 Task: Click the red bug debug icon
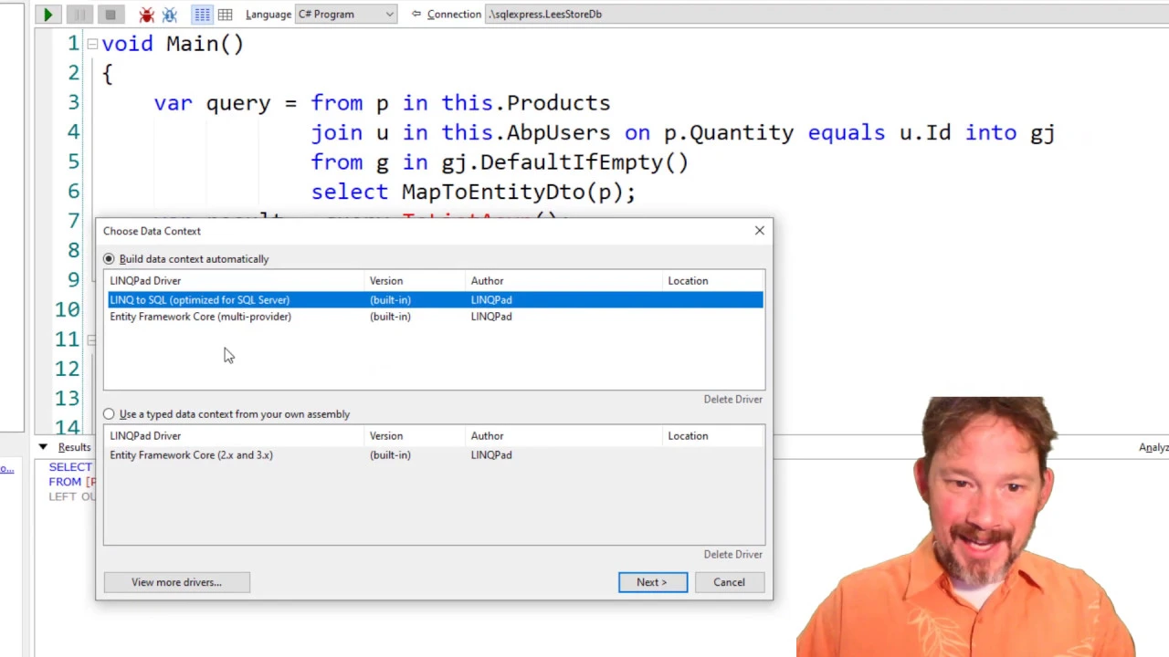146,15
